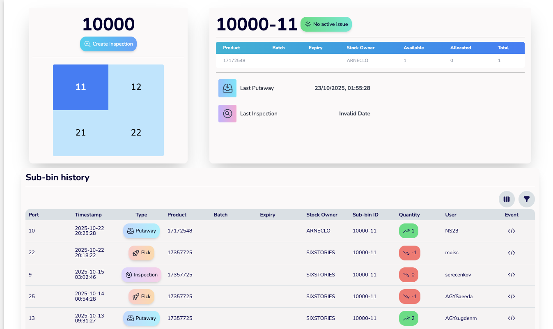This screenshot has height=329, width=553.
Task: Click Putaway badge in AGYsugdenm row
Action: click(141, 318)
